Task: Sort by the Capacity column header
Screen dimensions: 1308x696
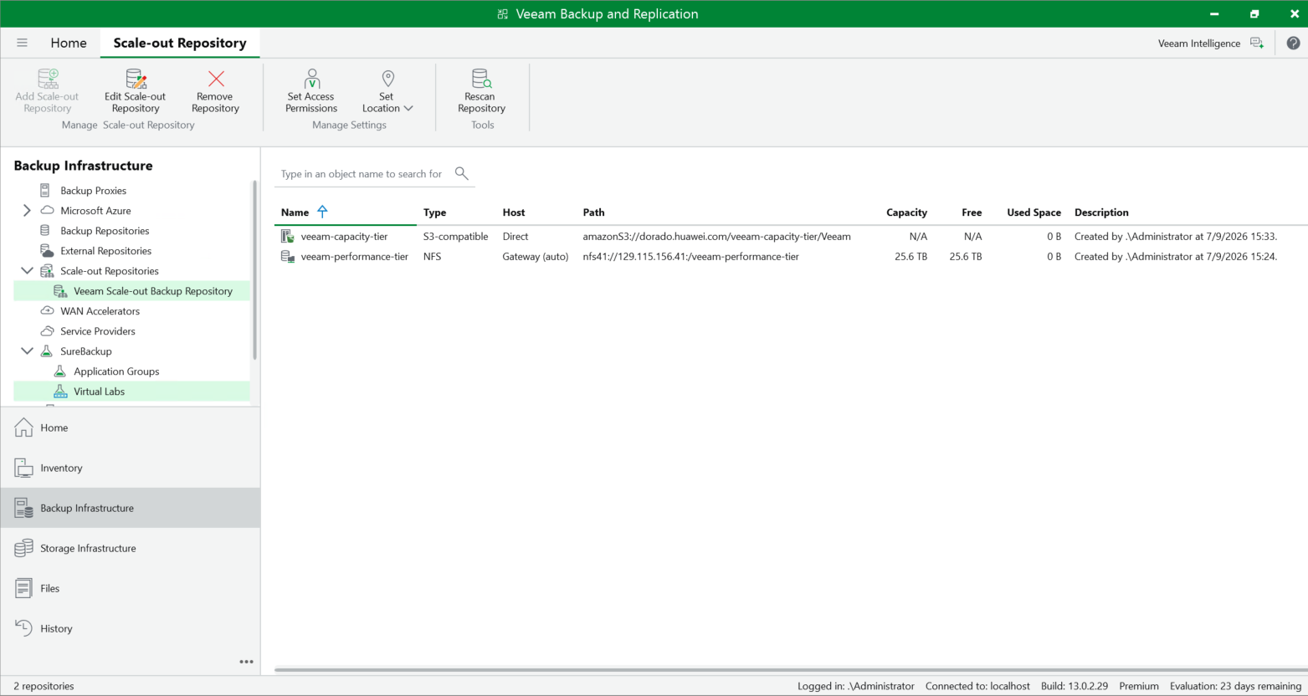Action: point(906,212)
